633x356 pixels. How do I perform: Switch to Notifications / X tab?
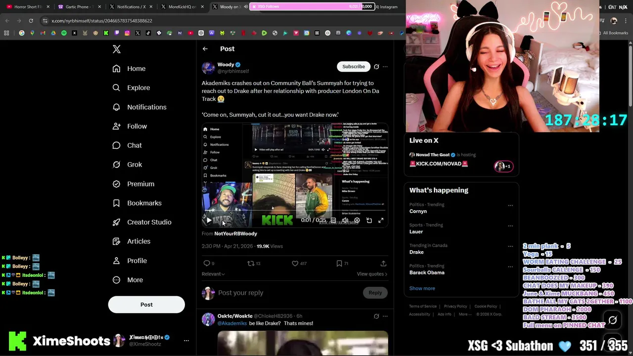(130, 7)
